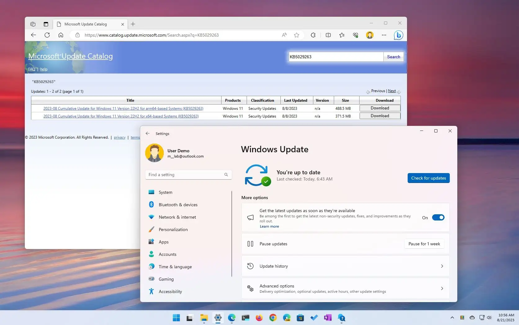Open Bluetooth & devices settings
Screen dimensions: 519x325
[188, 205]
